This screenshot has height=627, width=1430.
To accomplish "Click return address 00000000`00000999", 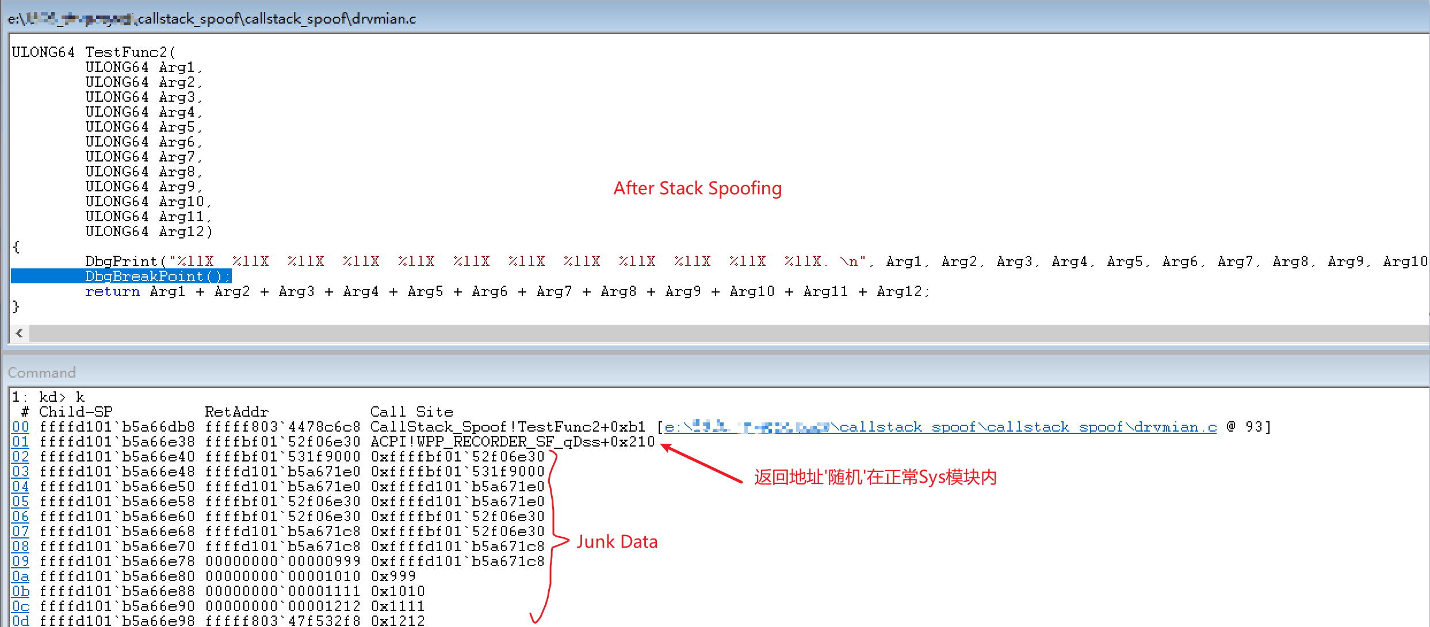I will click(x=283, y=561).
